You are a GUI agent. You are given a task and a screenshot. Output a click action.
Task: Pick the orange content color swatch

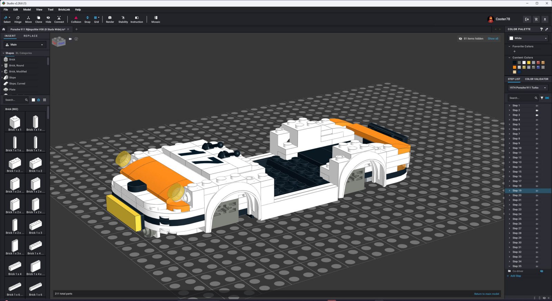[x=514, y=67]
